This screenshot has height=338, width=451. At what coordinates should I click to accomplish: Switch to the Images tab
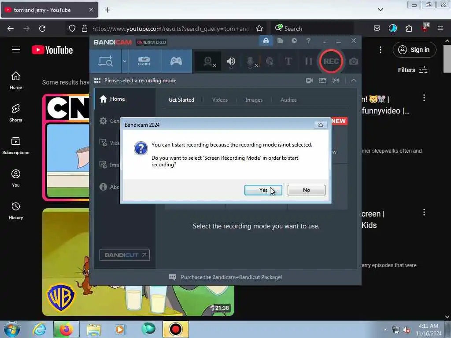point(254,100)
